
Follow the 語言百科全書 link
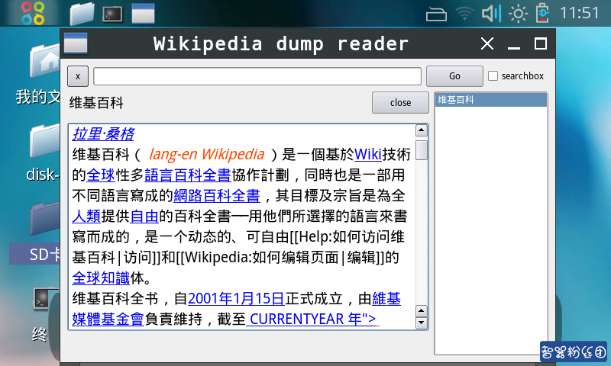[x=188, y=175]
